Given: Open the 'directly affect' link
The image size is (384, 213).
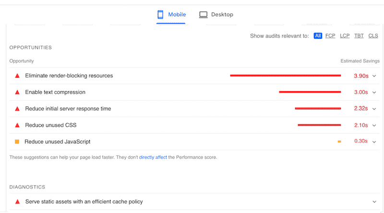Looking at the screenshot, I should tap(153, 157).
